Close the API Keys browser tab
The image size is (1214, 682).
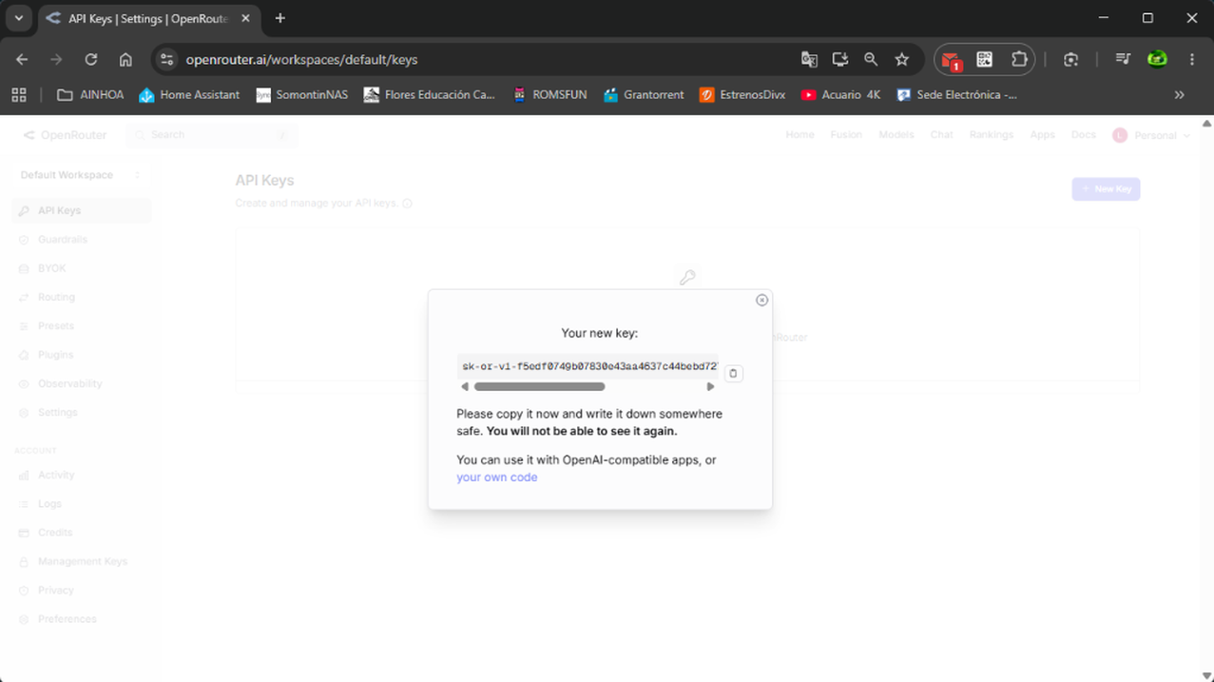[x=245, y=18]
